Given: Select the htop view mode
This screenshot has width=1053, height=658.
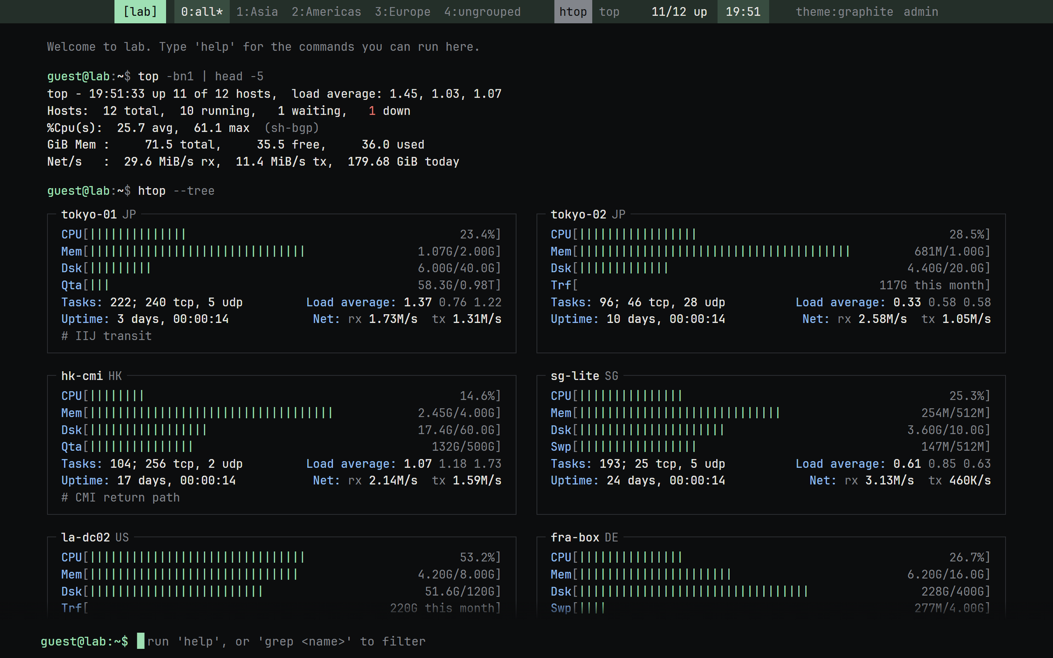Looking at the screenshot, I should [573, 12].
